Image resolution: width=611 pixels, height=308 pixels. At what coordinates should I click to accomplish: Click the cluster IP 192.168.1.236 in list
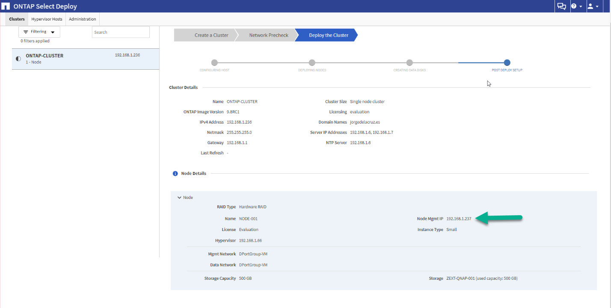coord(128,55)
